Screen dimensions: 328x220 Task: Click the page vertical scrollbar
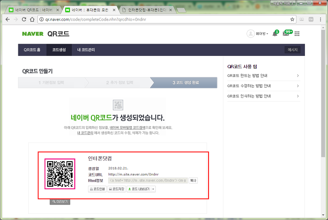(x=323, y=93)
